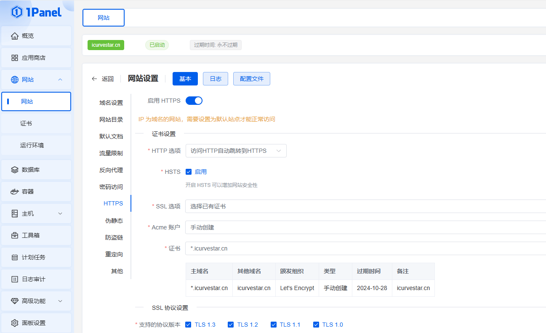Open 容器 docker whale icon
Screen dimensions: 546x333
(15, 192)
